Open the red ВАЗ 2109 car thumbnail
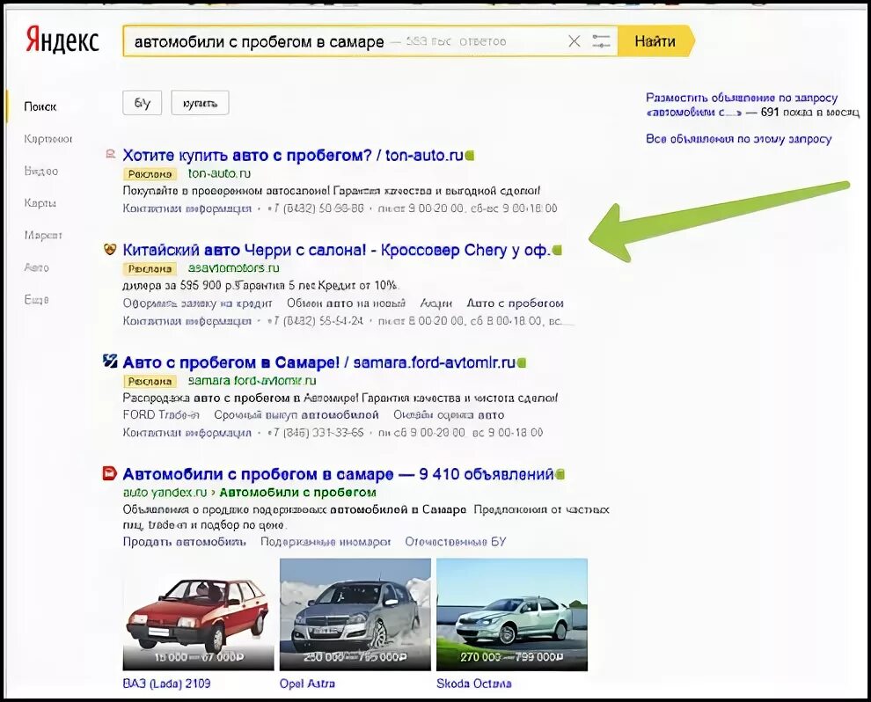Viewport: 871px width, 702px height. point(198,615)
